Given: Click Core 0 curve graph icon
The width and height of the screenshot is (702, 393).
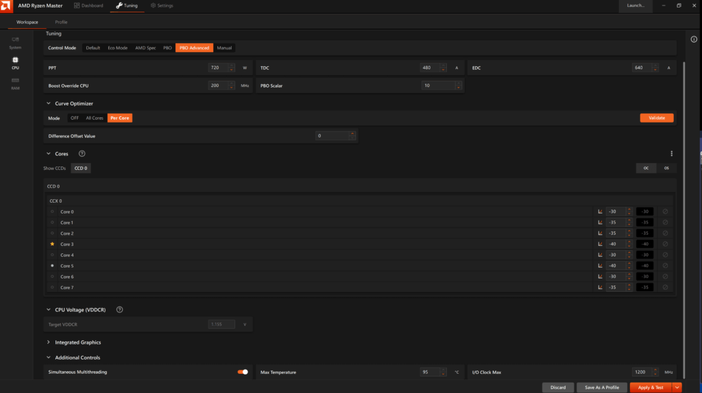Looking at the screenshot, I should coord(600,212).
